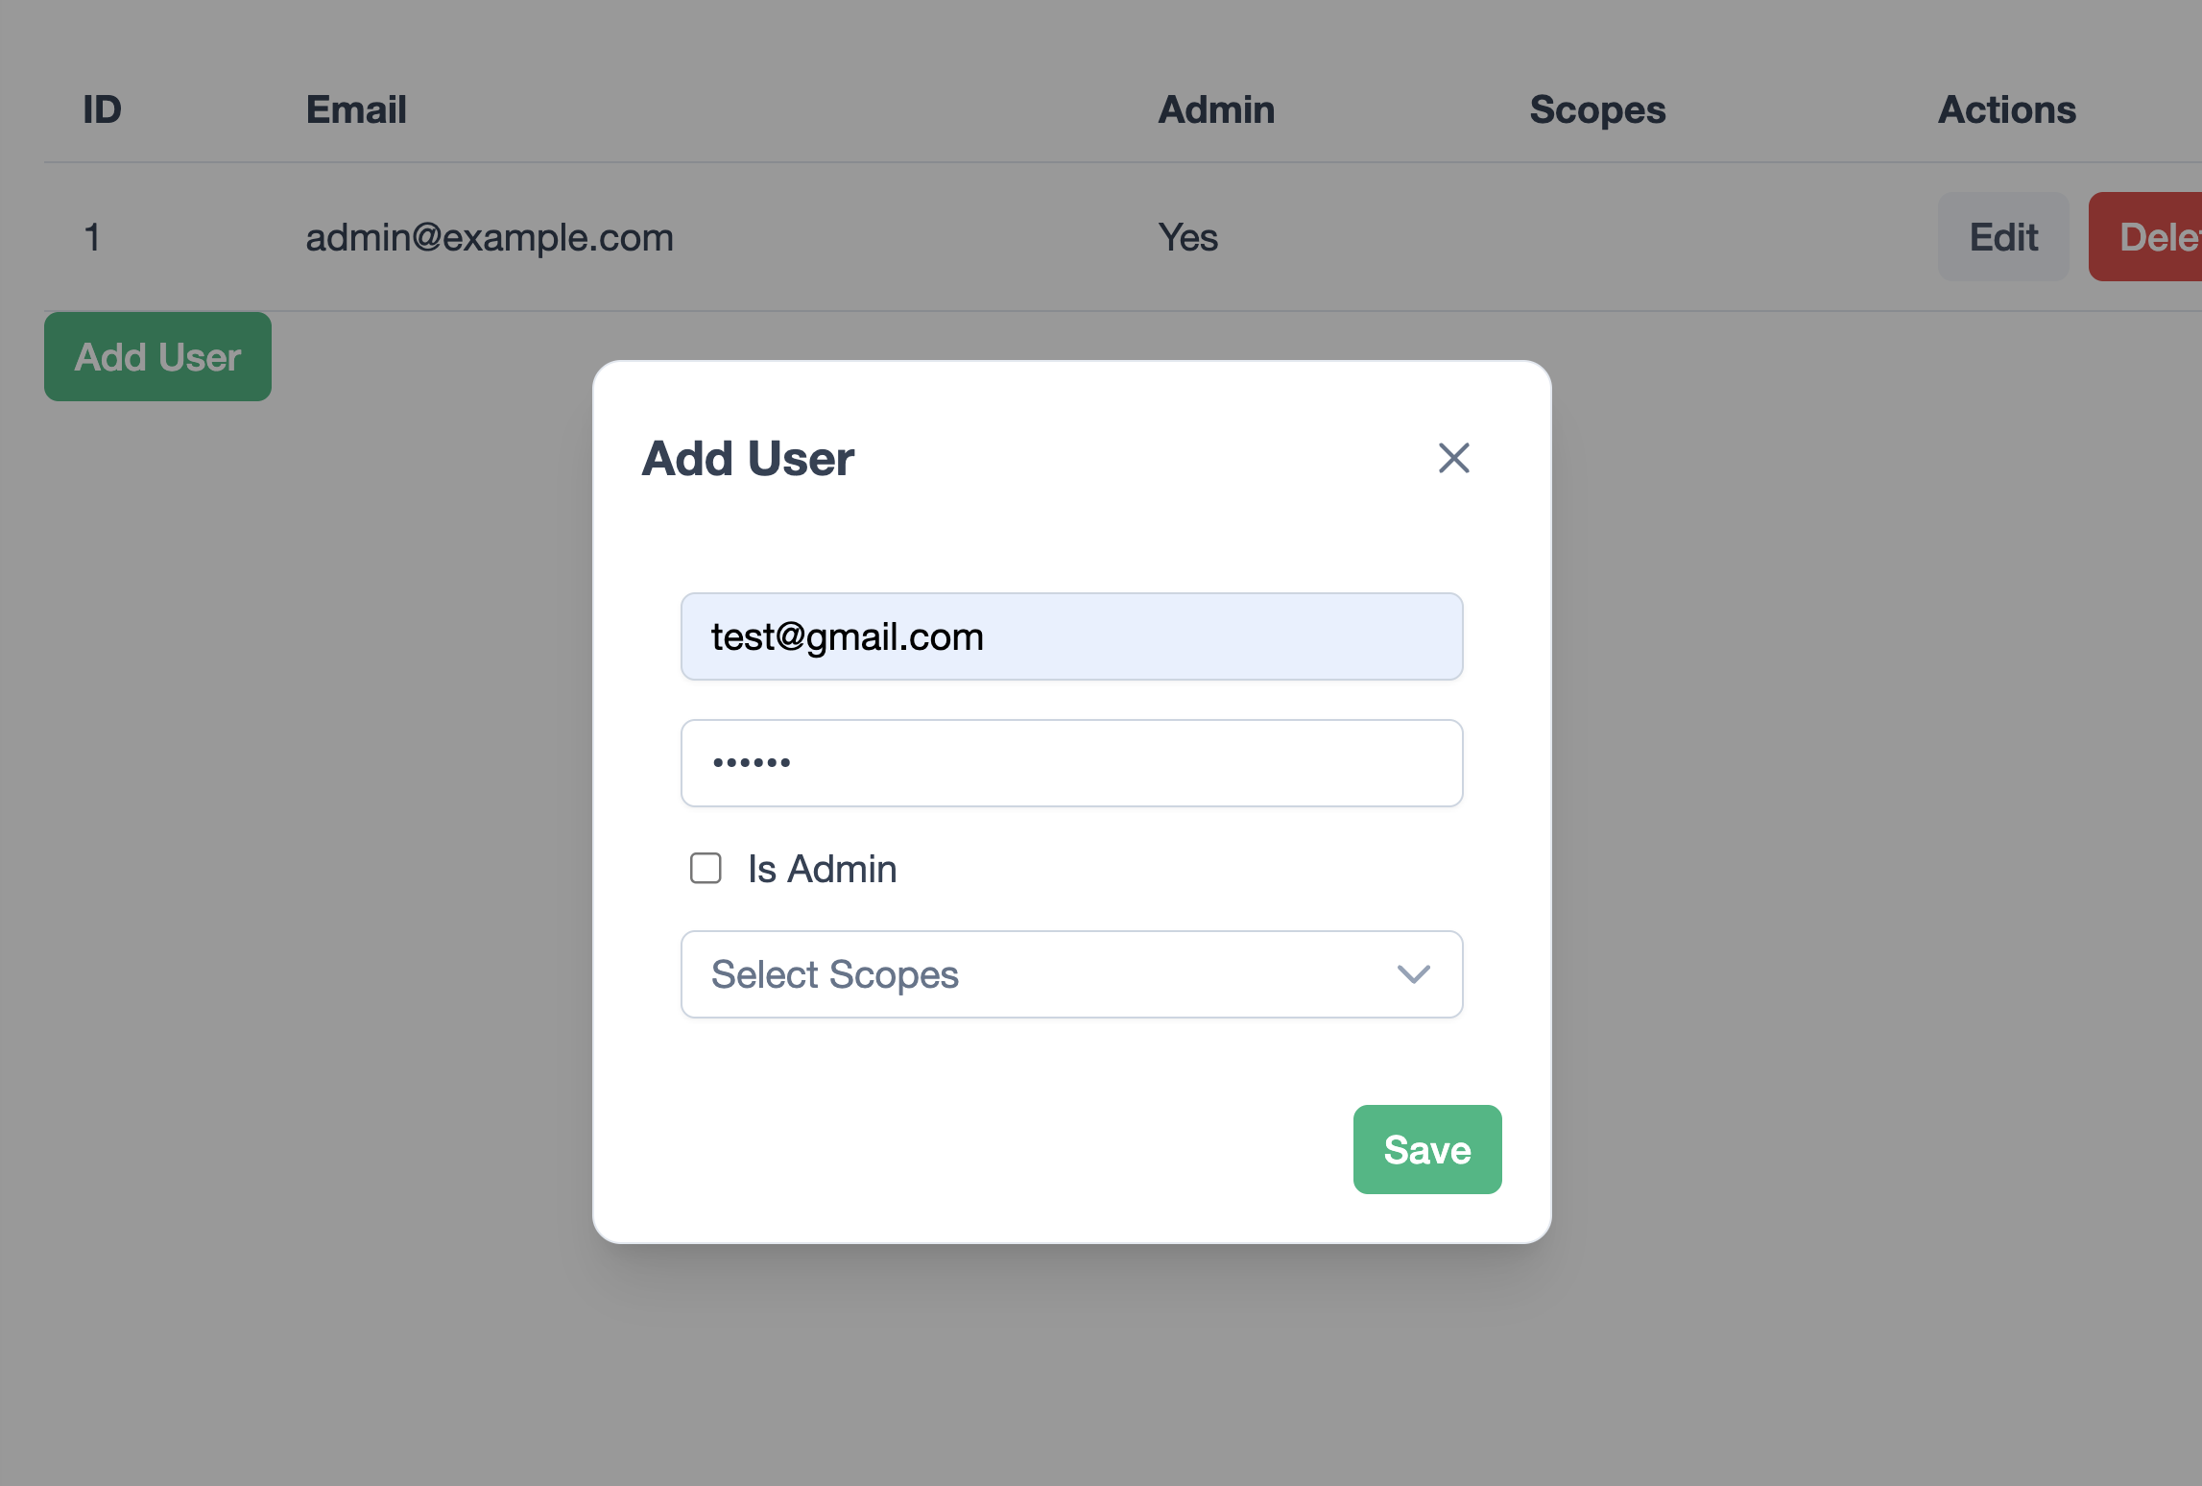The height and width of the screenshot is (1486, 2202).
Task: Click the Scopes column header
Action: pyautogui.click(x=1597, y=110)
